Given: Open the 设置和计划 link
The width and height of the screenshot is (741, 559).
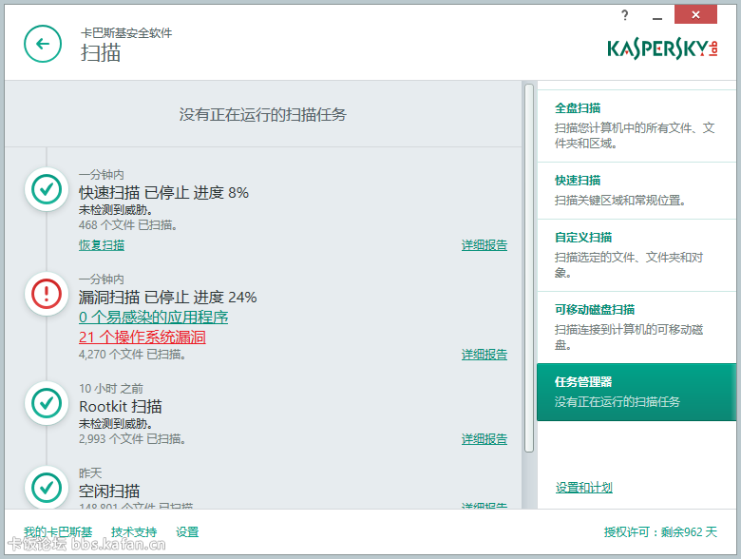Looking at the screenshot, I should (584, 487).
